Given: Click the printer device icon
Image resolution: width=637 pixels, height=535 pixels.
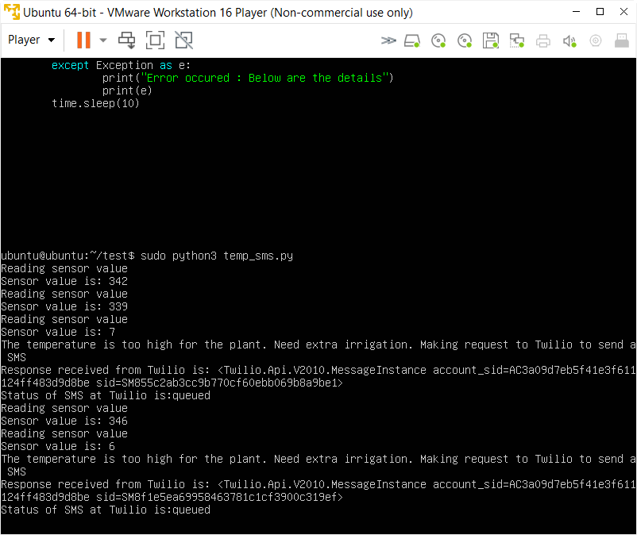Looking at the screenshot, I should 542,40.
